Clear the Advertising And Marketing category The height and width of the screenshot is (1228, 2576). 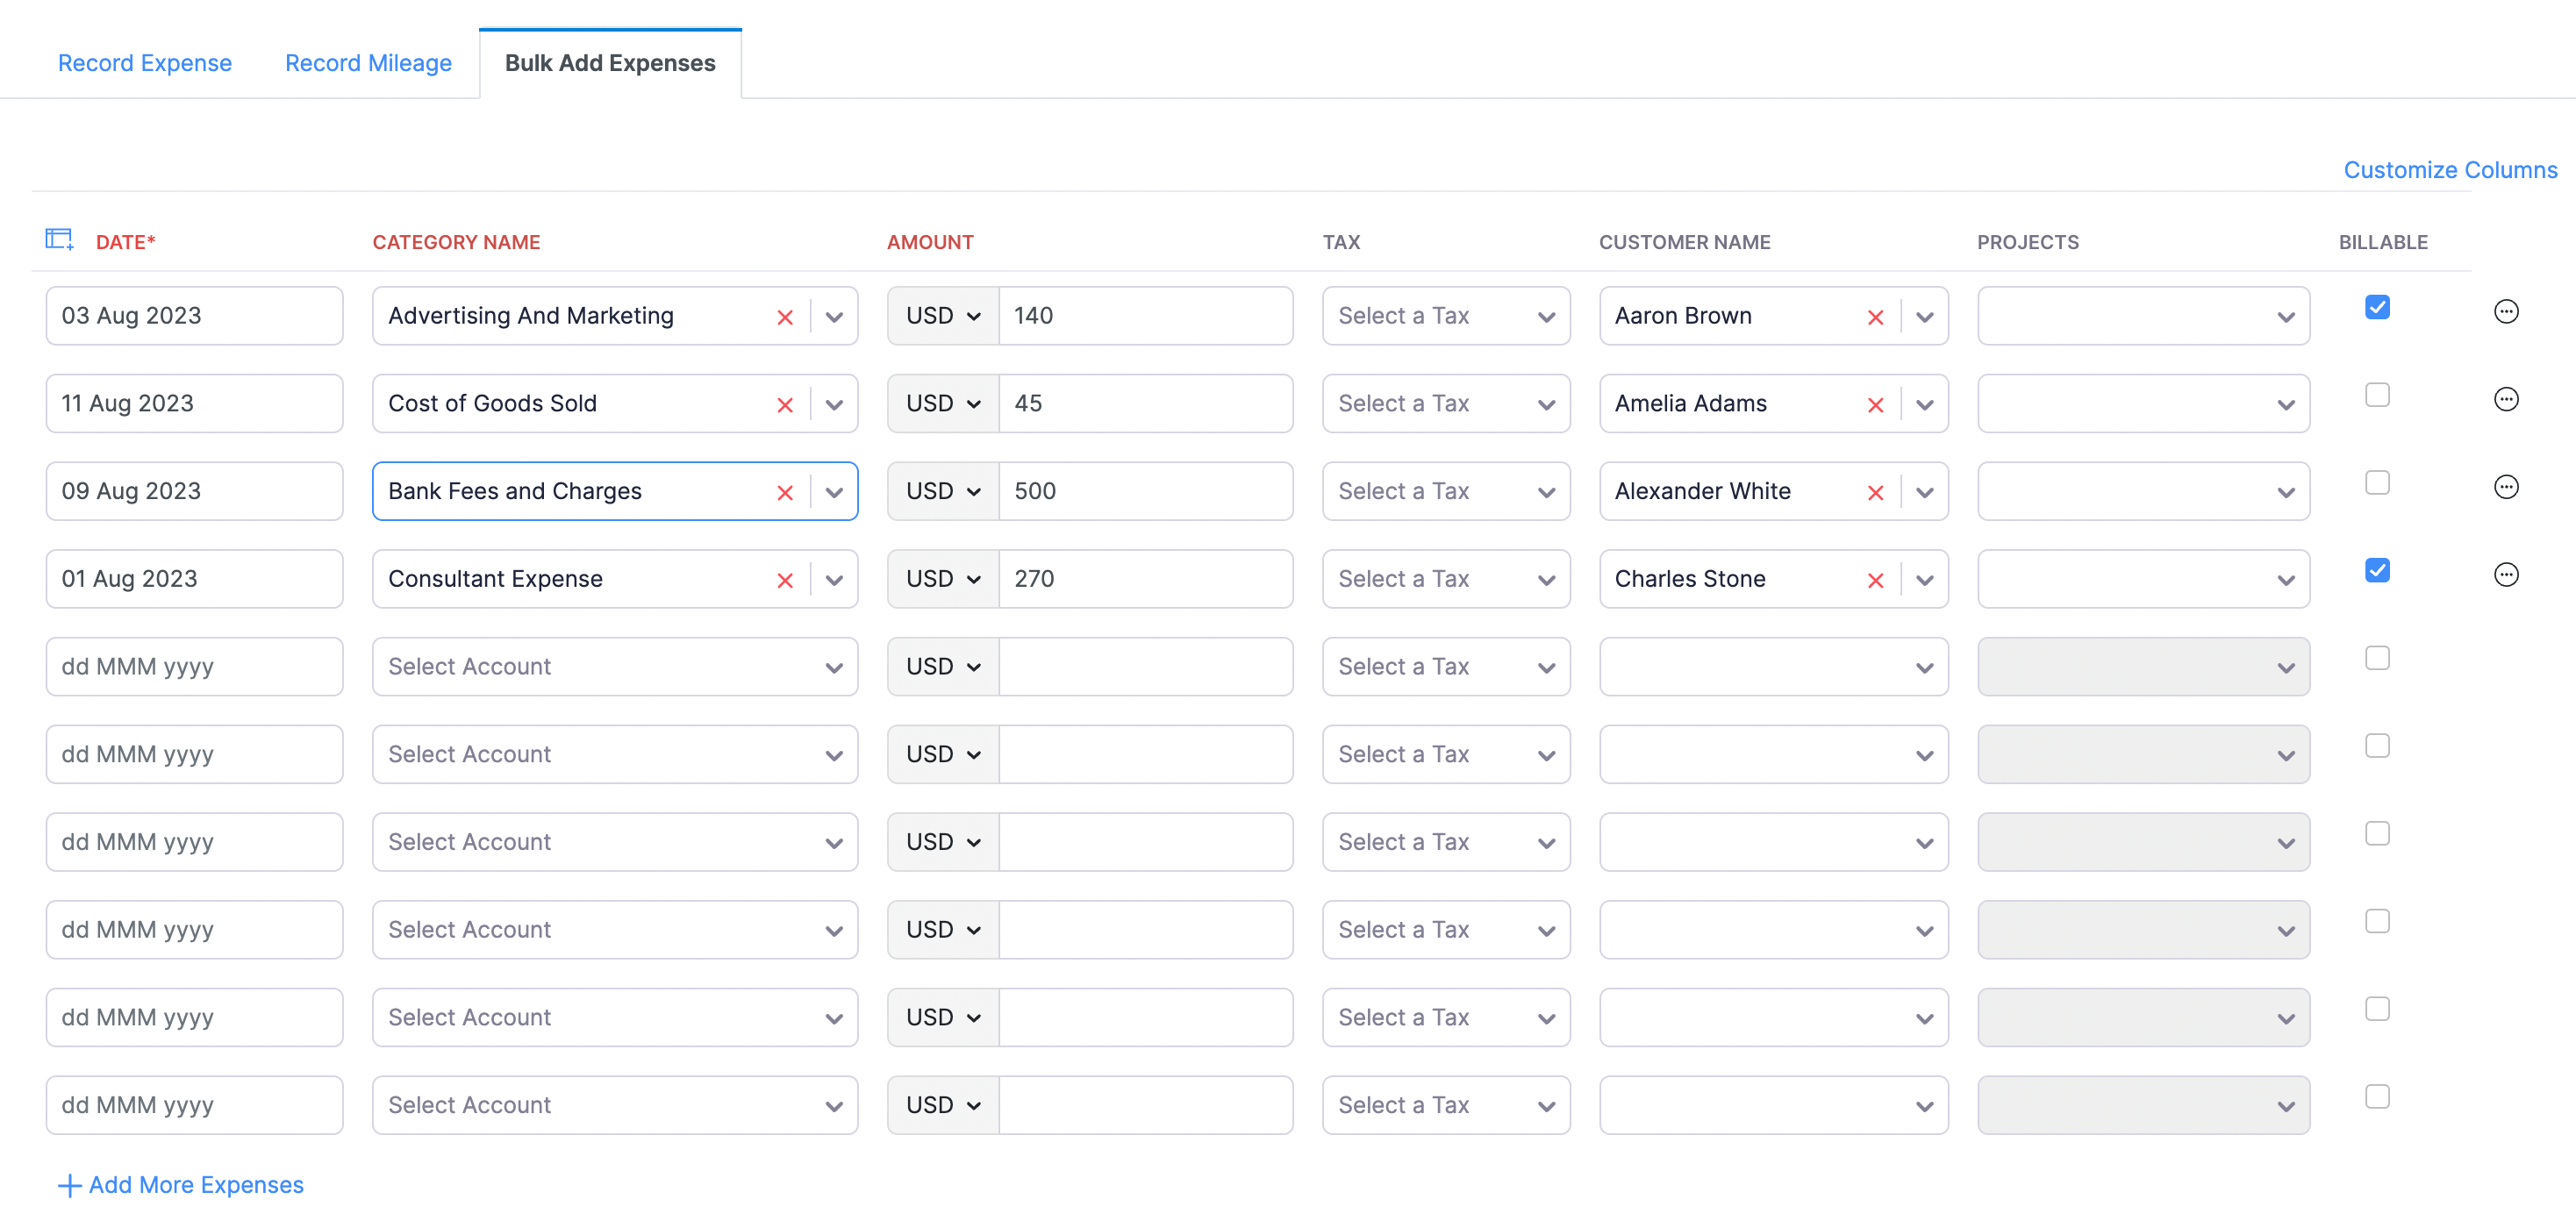[x=785, y=316]
